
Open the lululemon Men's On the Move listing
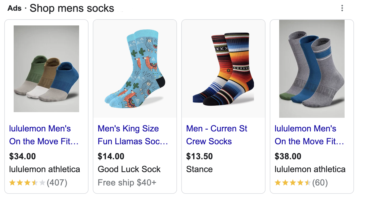(44, 135)
